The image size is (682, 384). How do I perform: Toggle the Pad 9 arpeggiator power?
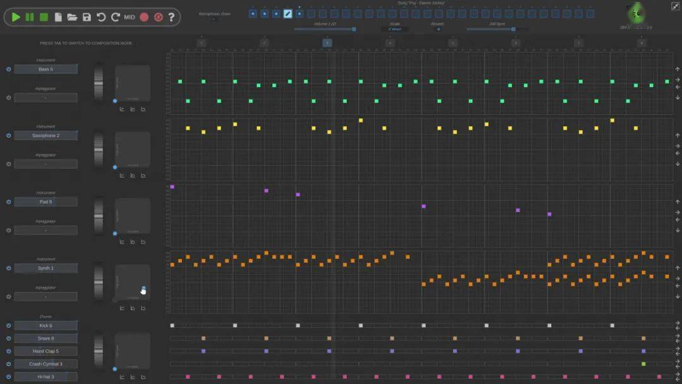coord(8,231)
